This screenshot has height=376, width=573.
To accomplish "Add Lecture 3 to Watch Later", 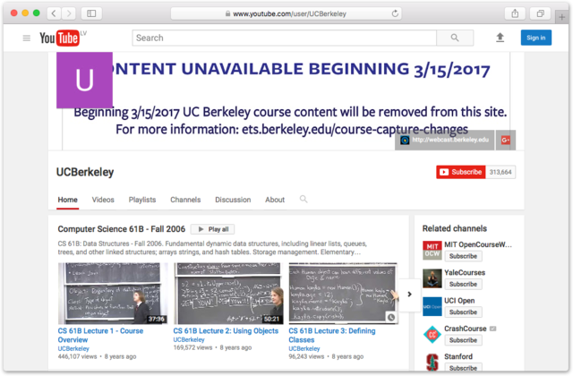I will point(390,317).
